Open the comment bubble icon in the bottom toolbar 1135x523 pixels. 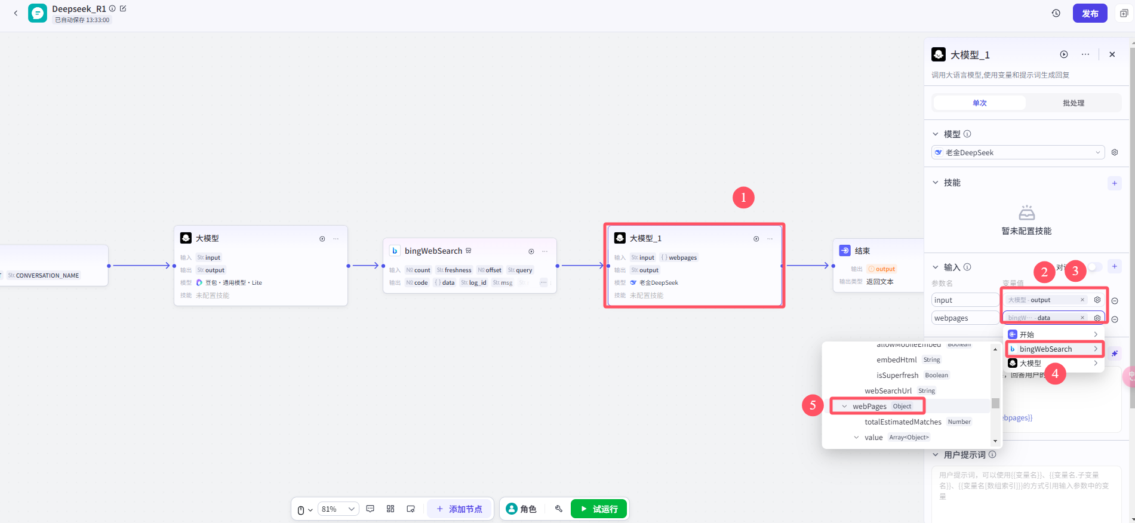tap(370, 509)
